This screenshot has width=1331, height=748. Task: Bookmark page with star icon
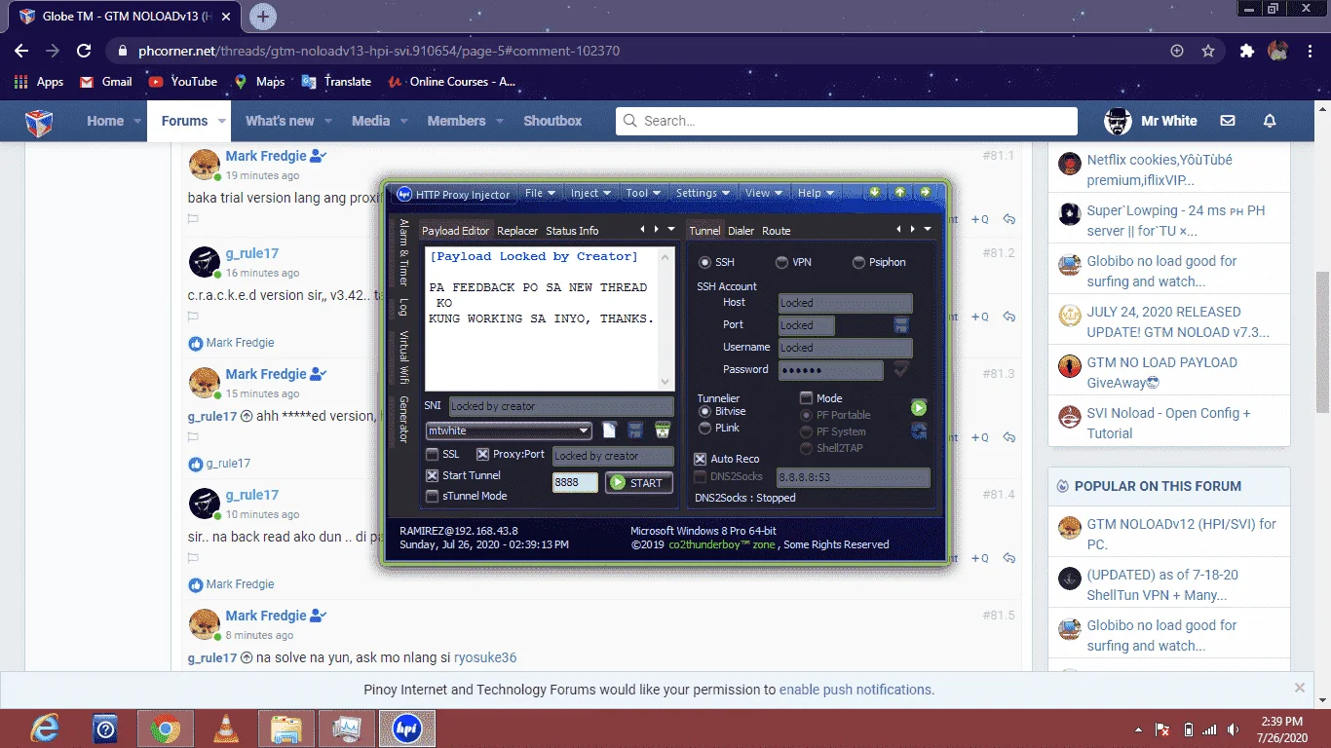(x=1208, y=51)
